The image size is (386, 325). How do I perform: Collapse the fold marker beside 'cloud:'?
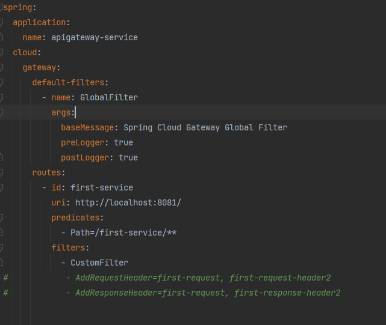point(1,53)
